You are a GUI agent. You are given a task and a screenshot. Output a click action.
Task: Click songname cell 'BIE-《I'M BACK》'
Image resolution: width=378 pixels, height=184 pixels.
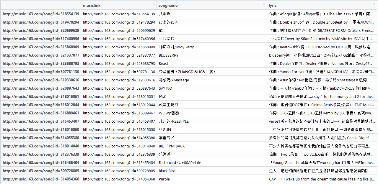(x=212, y=146)
